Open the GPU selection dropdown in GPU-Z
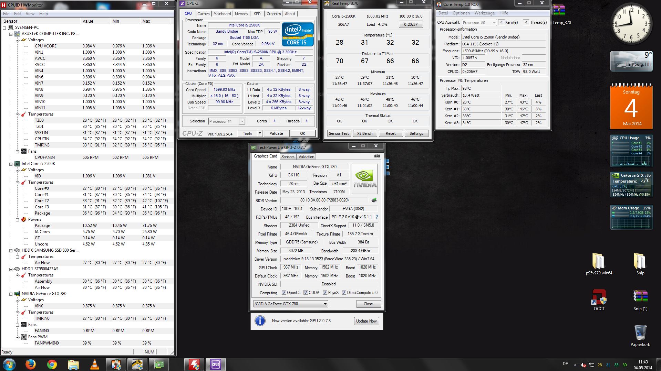661x371 pixels. (290, 304)
